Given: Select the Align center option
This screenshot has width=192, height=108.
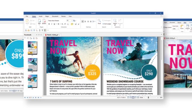Looking at the screenshot, I should 85,21.
